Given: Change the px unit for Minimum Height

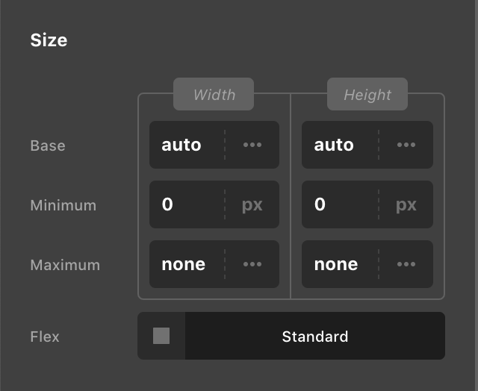Looking at the screenshot, I should pos(406,204).
